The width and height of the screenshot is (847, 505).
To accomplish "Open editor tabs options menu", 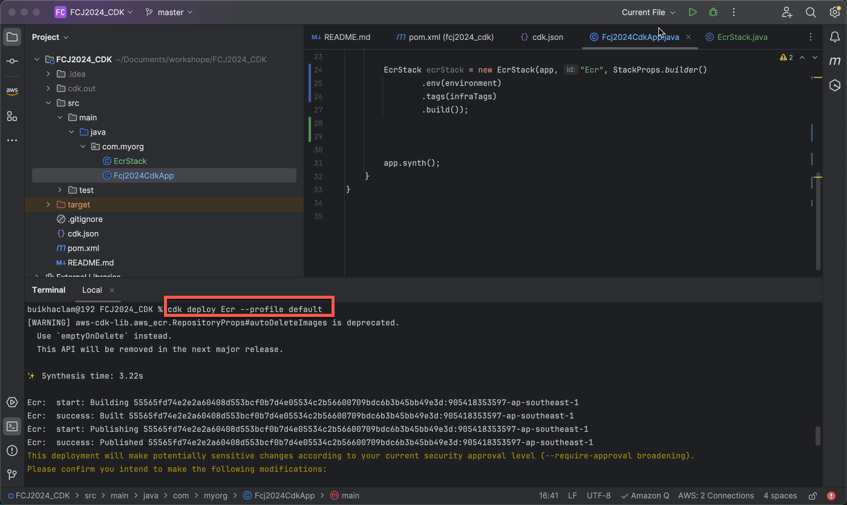I will click(811, 37).
